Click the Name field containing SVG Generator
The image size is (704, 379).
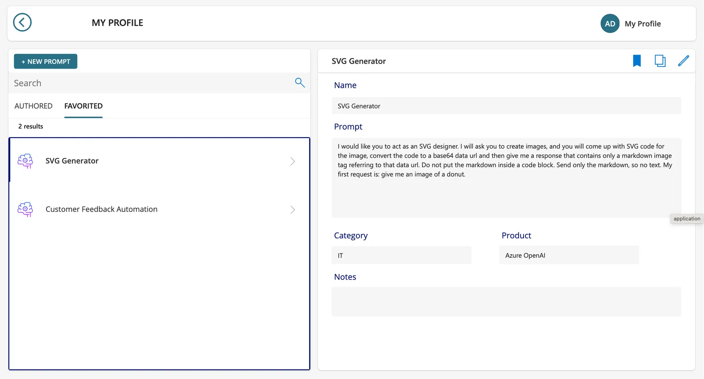pyautogui.click(x=506, y=106)
